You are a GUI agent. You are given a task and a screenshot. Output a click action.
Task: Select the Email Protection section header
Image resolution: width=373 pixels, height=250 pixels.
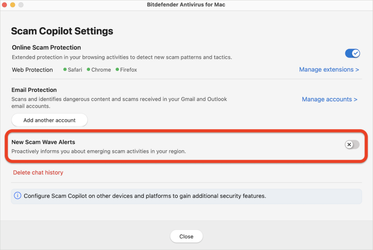click(34, 90)
